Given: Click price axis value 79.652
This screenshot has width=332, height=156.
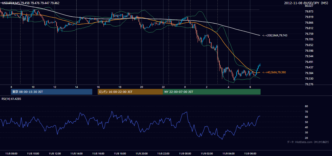Looking at the screenshot, I should (x=309, y=45).
